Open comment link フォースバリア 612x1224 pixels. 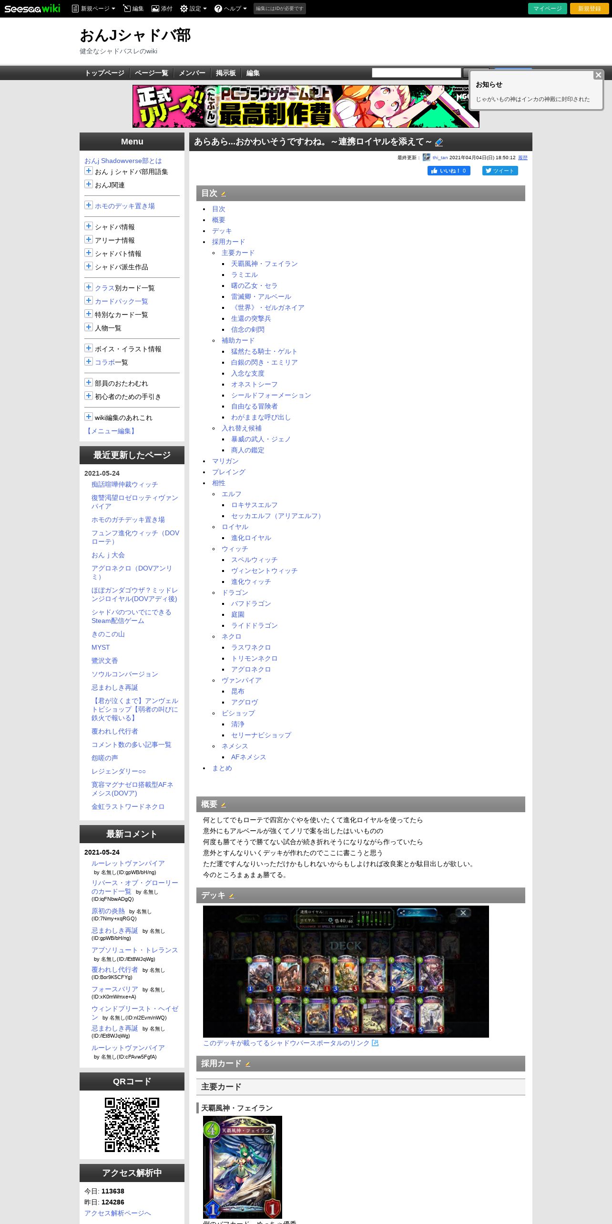coord(114,989)
